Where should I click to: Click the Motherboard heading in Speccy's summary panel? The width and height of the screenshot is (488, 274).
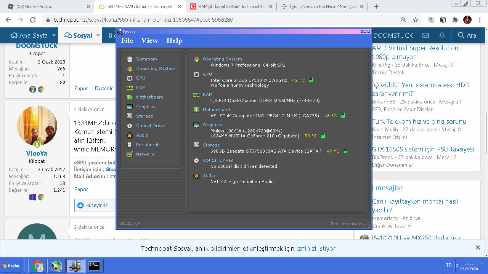[217, 110]
